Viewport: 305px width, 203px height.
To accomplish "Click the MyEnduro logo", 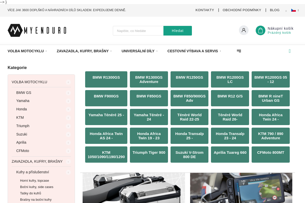I will coord(37,30).
